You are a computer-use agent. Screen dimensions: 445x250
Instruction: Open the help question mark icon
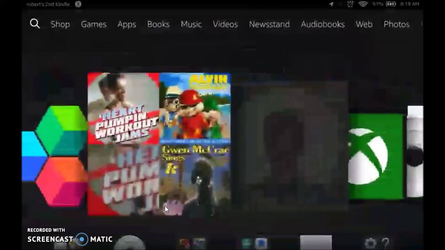click(x=385, y=243)
